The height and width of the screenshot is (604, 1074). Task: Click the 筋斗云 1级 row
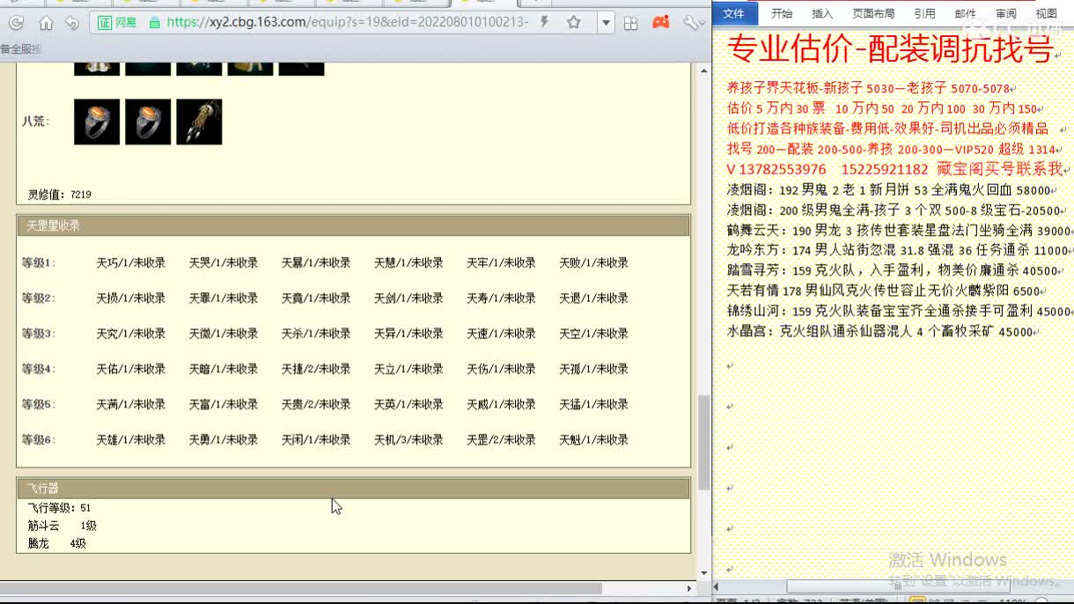pos(63,526)
